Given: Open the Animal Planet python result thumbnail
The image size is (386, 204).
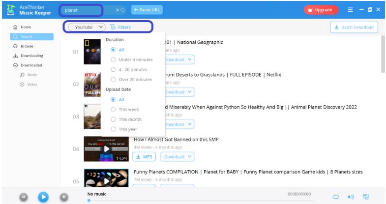Looking at the screenshot, I should 92,117.
